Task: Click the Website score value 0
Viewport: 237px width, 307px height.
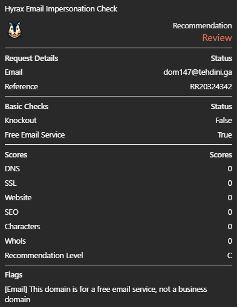Action: [x=230, y=198]
